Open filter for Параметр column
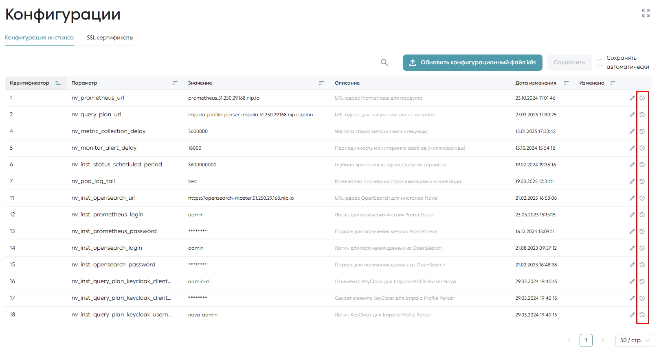This screenshot has height=351, width=659. (x=175, y=83)
